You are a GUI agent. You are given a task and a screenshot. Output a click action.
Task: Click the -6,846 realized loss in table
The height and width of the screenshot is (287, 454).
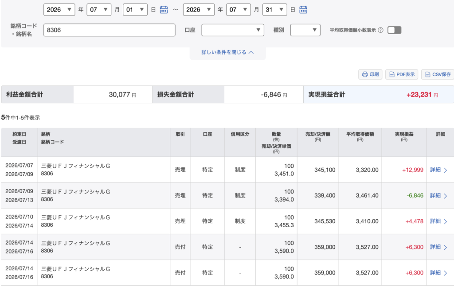pos(415,196)
